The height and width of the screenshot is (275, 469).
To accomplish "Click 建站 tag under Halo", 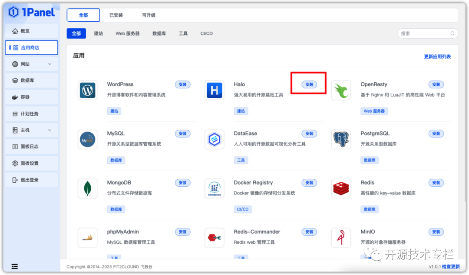I will pyautogui.click(x=241, y=111).
